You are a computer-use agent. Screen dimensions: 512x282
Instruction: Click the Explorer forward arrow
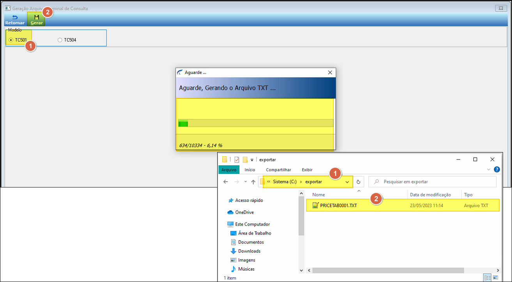point(236,182)
